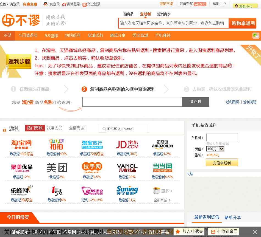Open 拍拍返利 in the nav bar
261x237 pixels.
(x=73, y=36)
